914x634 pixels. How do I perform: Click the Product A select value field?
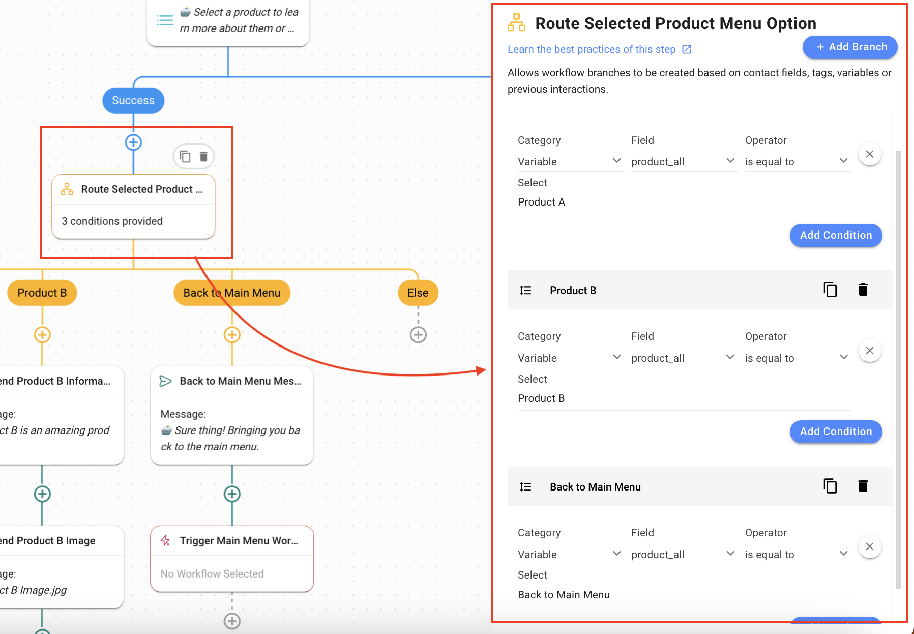coord(684,203)
